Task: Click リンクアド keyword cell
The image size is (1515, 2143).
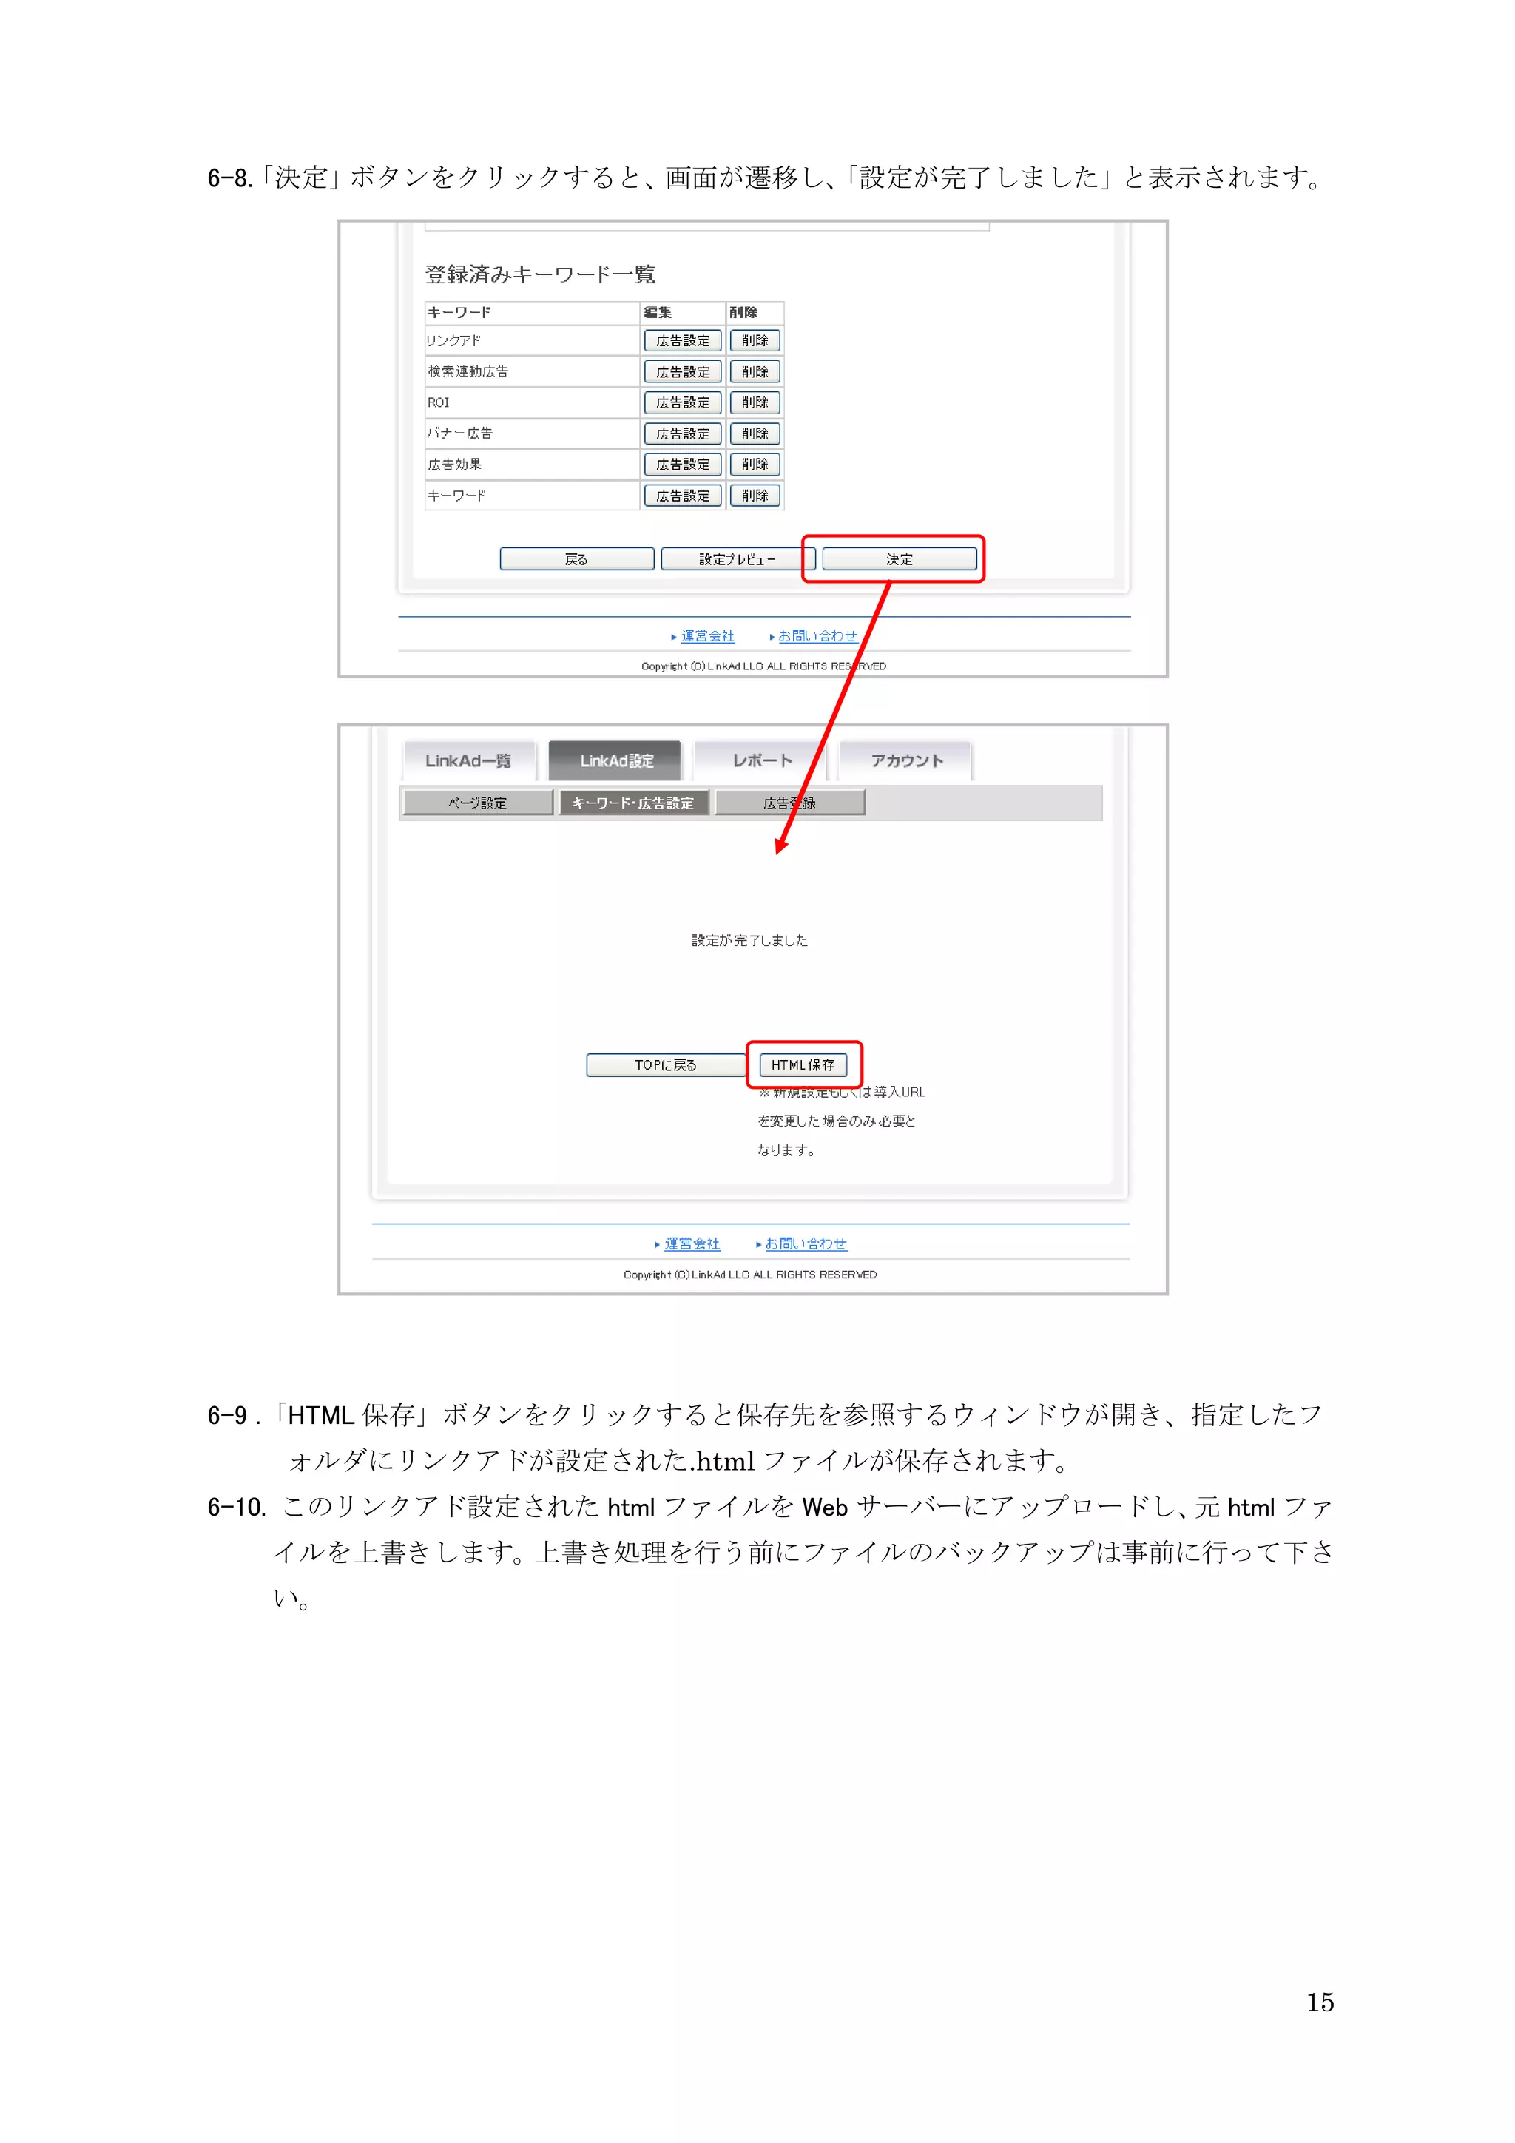Action: [x=532, y=341]
